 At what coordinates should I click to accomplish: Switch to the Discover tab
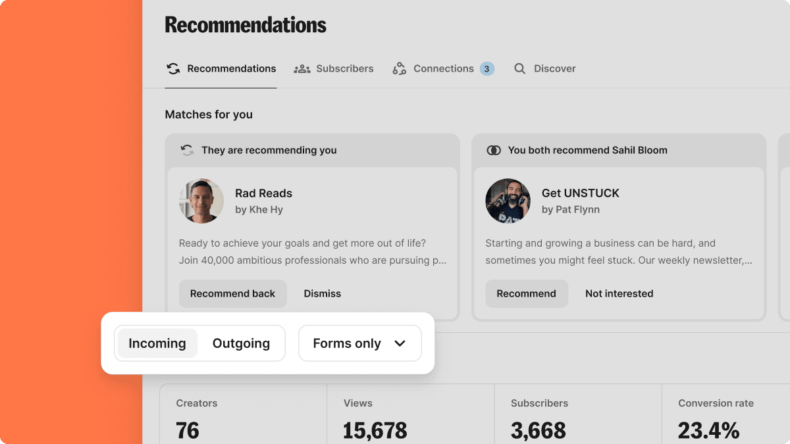point(554,68)
